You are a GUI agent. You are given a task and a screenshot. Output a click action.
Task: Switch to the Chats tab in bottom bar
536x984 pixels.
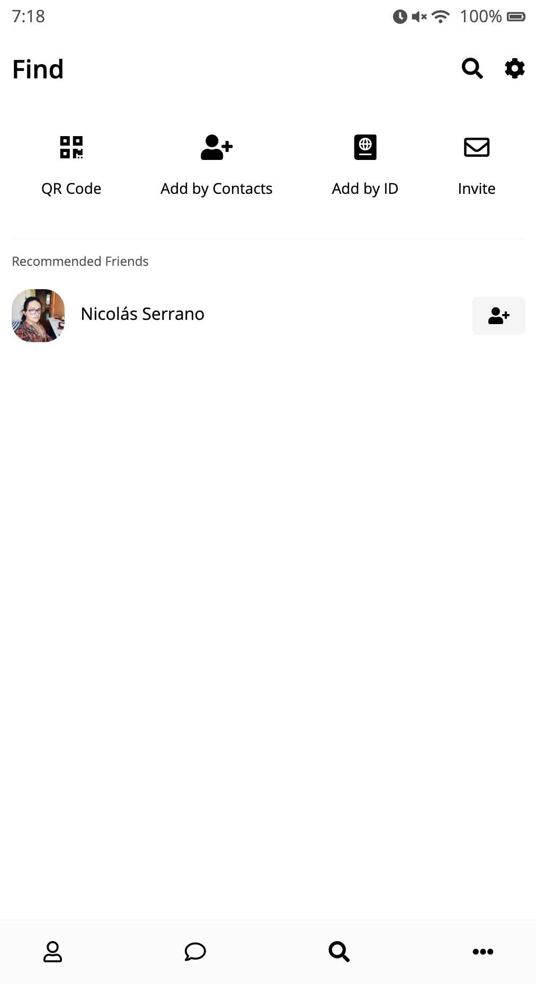(x=195, y=952)
